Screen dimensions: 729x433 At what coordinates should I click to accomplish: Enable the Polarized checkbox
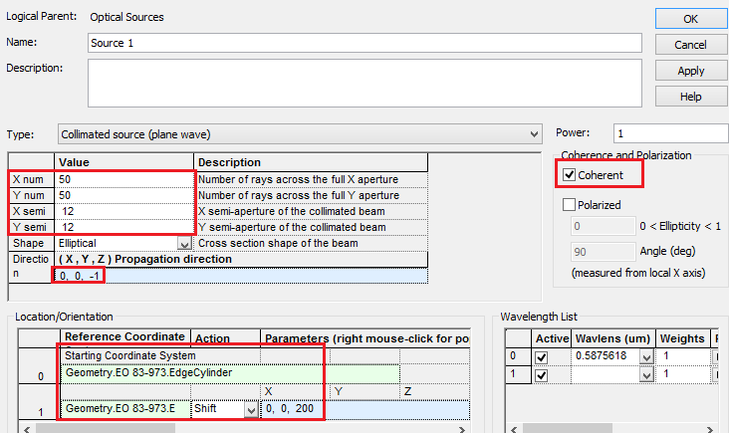(569, 204)
